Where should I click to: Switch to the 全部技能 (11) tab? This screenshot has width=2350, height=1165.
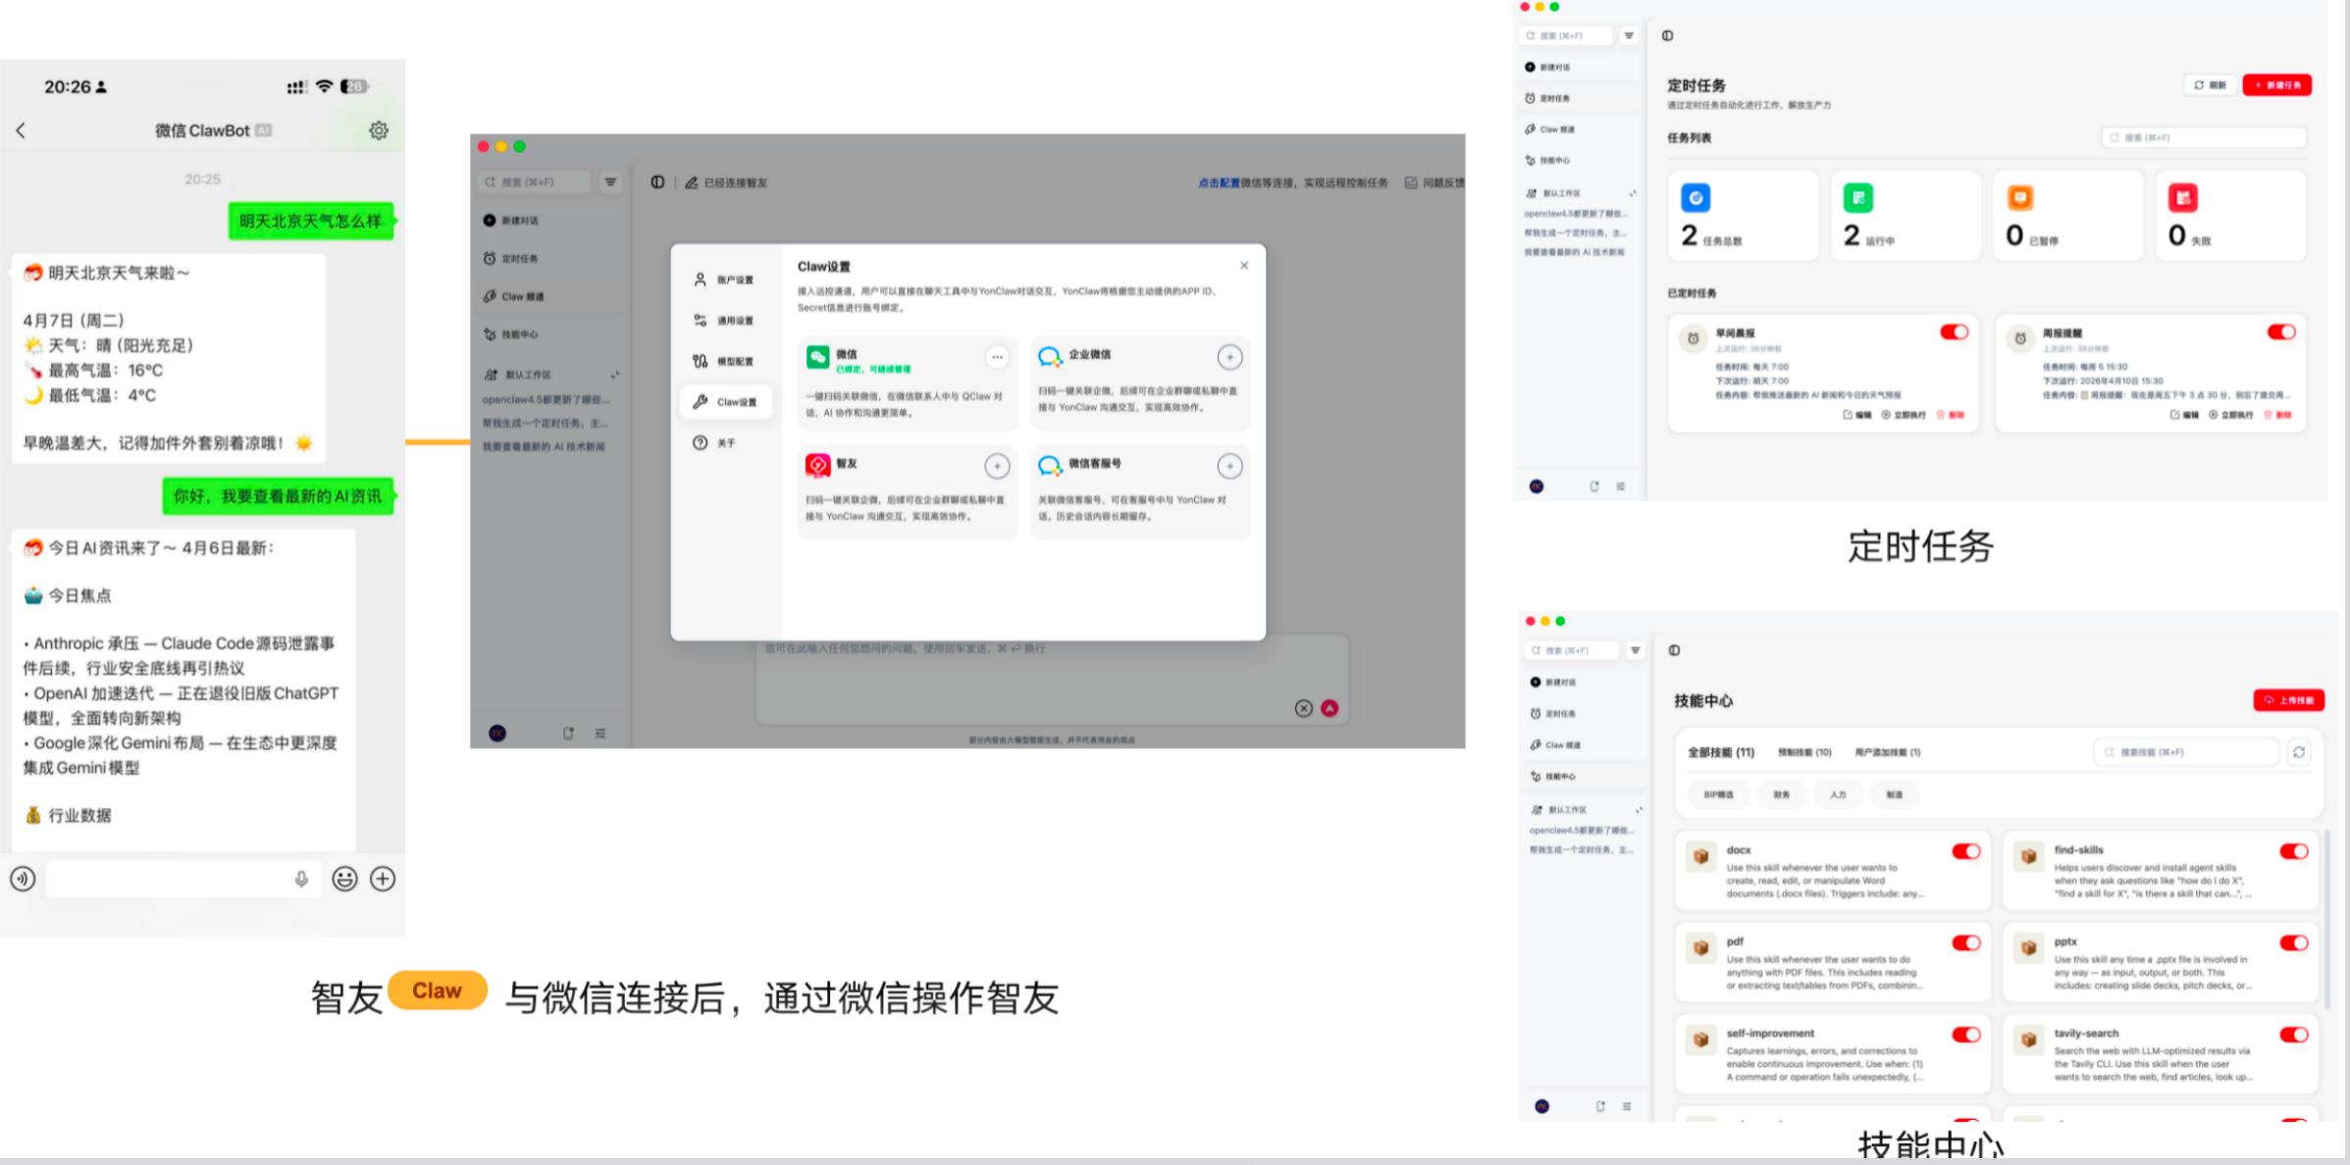1720,752
